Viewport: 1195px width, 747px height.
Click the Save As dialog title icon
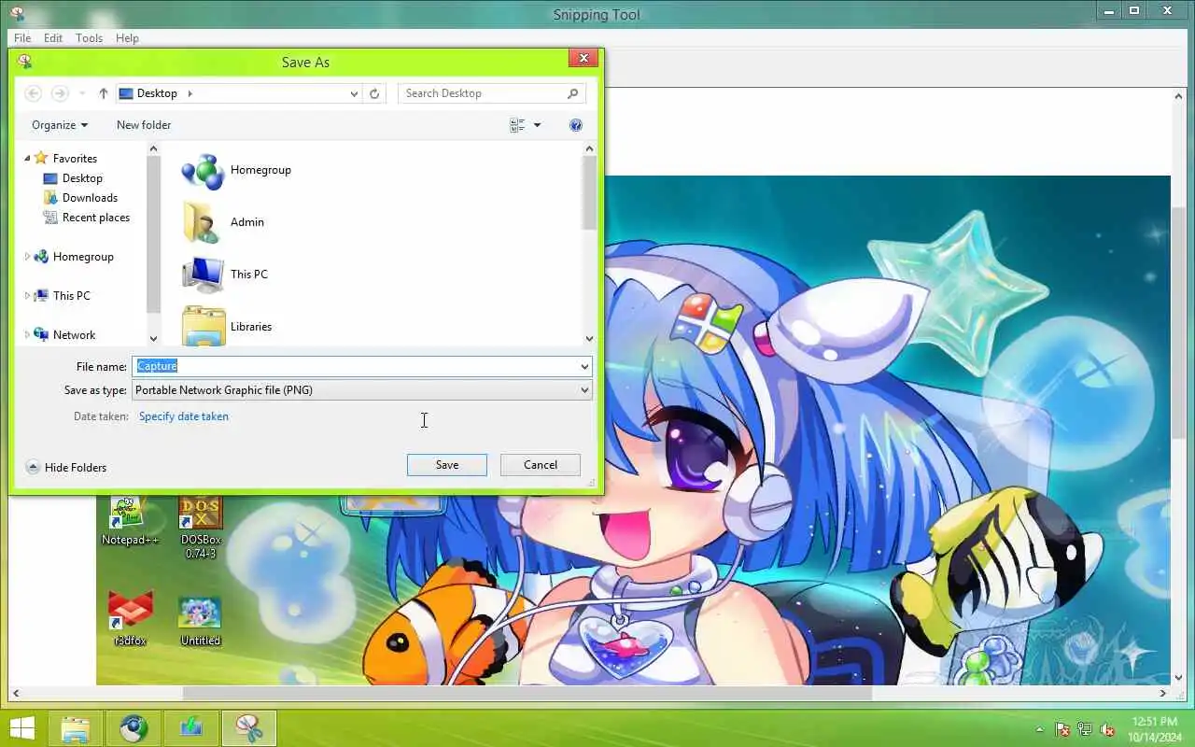tap(24, 62)
